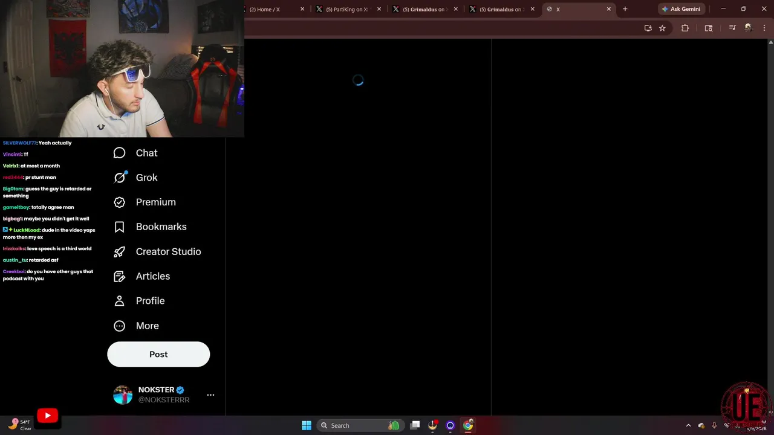Click Velrix1's "at most a month" message

31,166
